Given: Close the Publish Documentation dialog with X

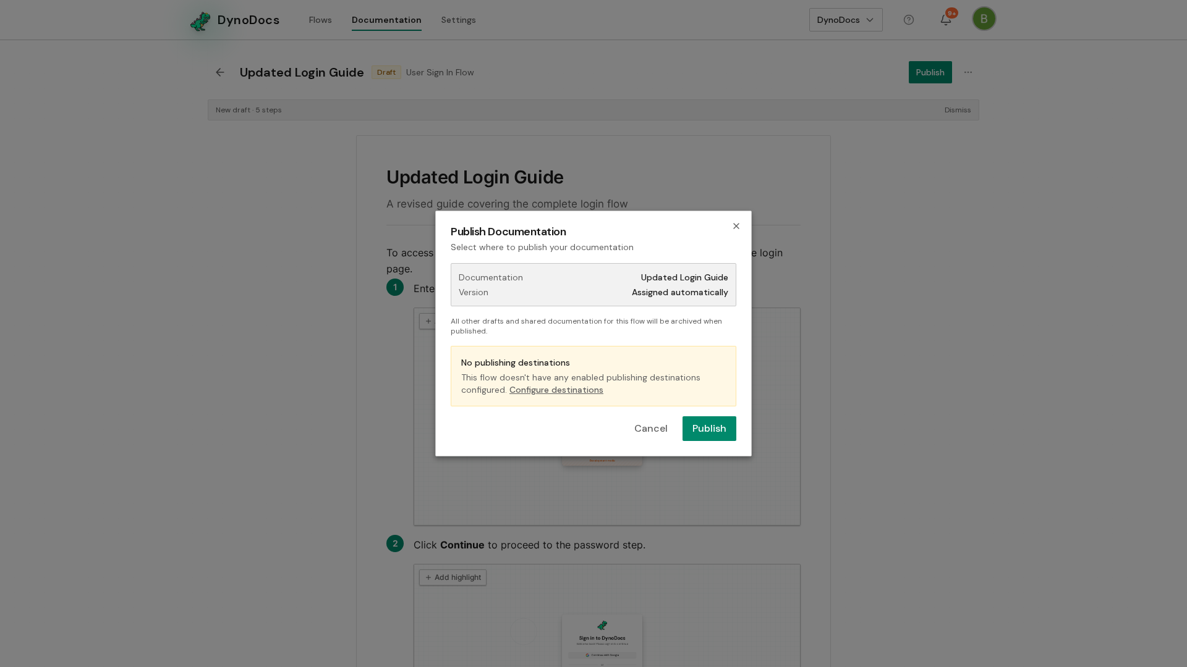Looking at the screenshot, I should pyautogui.click(x=736, y=226).
